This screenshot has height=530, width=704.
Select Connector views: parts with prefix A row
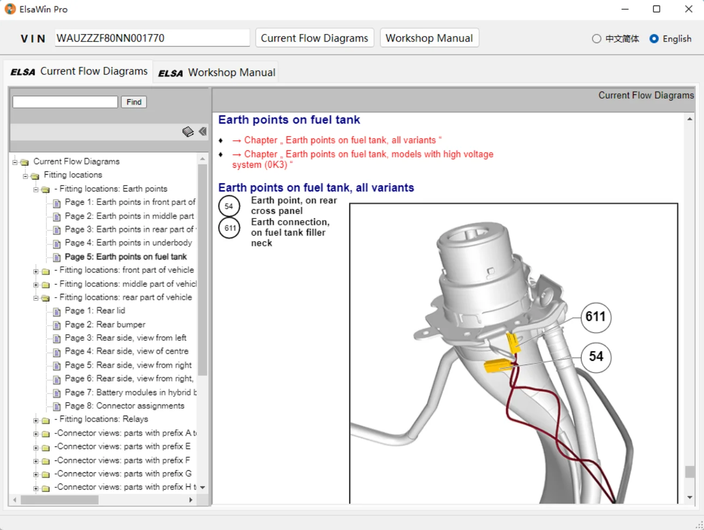[125, 433]
